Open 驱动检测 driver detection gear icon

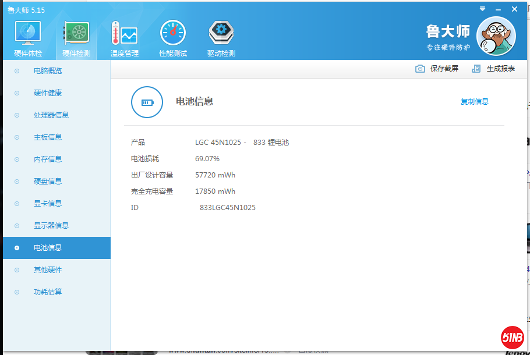pyautogui.click(x=221, y=34)
